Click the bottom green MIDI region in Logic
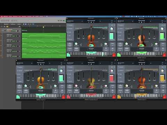This screenshot has height=125, width=167. coord(44,56)
